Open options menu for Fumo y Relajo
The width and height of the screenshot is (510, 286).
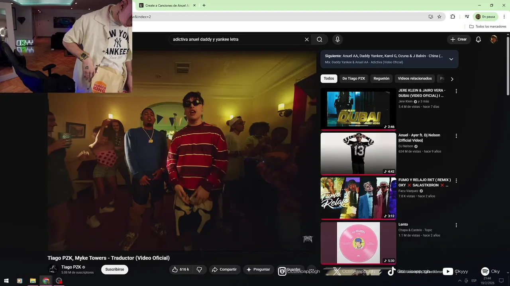(x=456, y=180)
